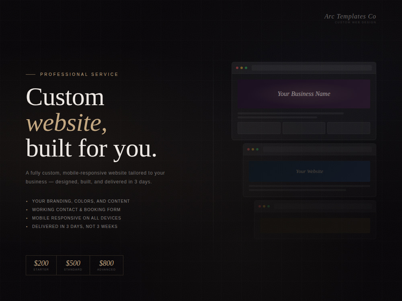Click the green dot in 'Your Website' mockup
Screen dimensions: 402x301
(x=257, y=149)
